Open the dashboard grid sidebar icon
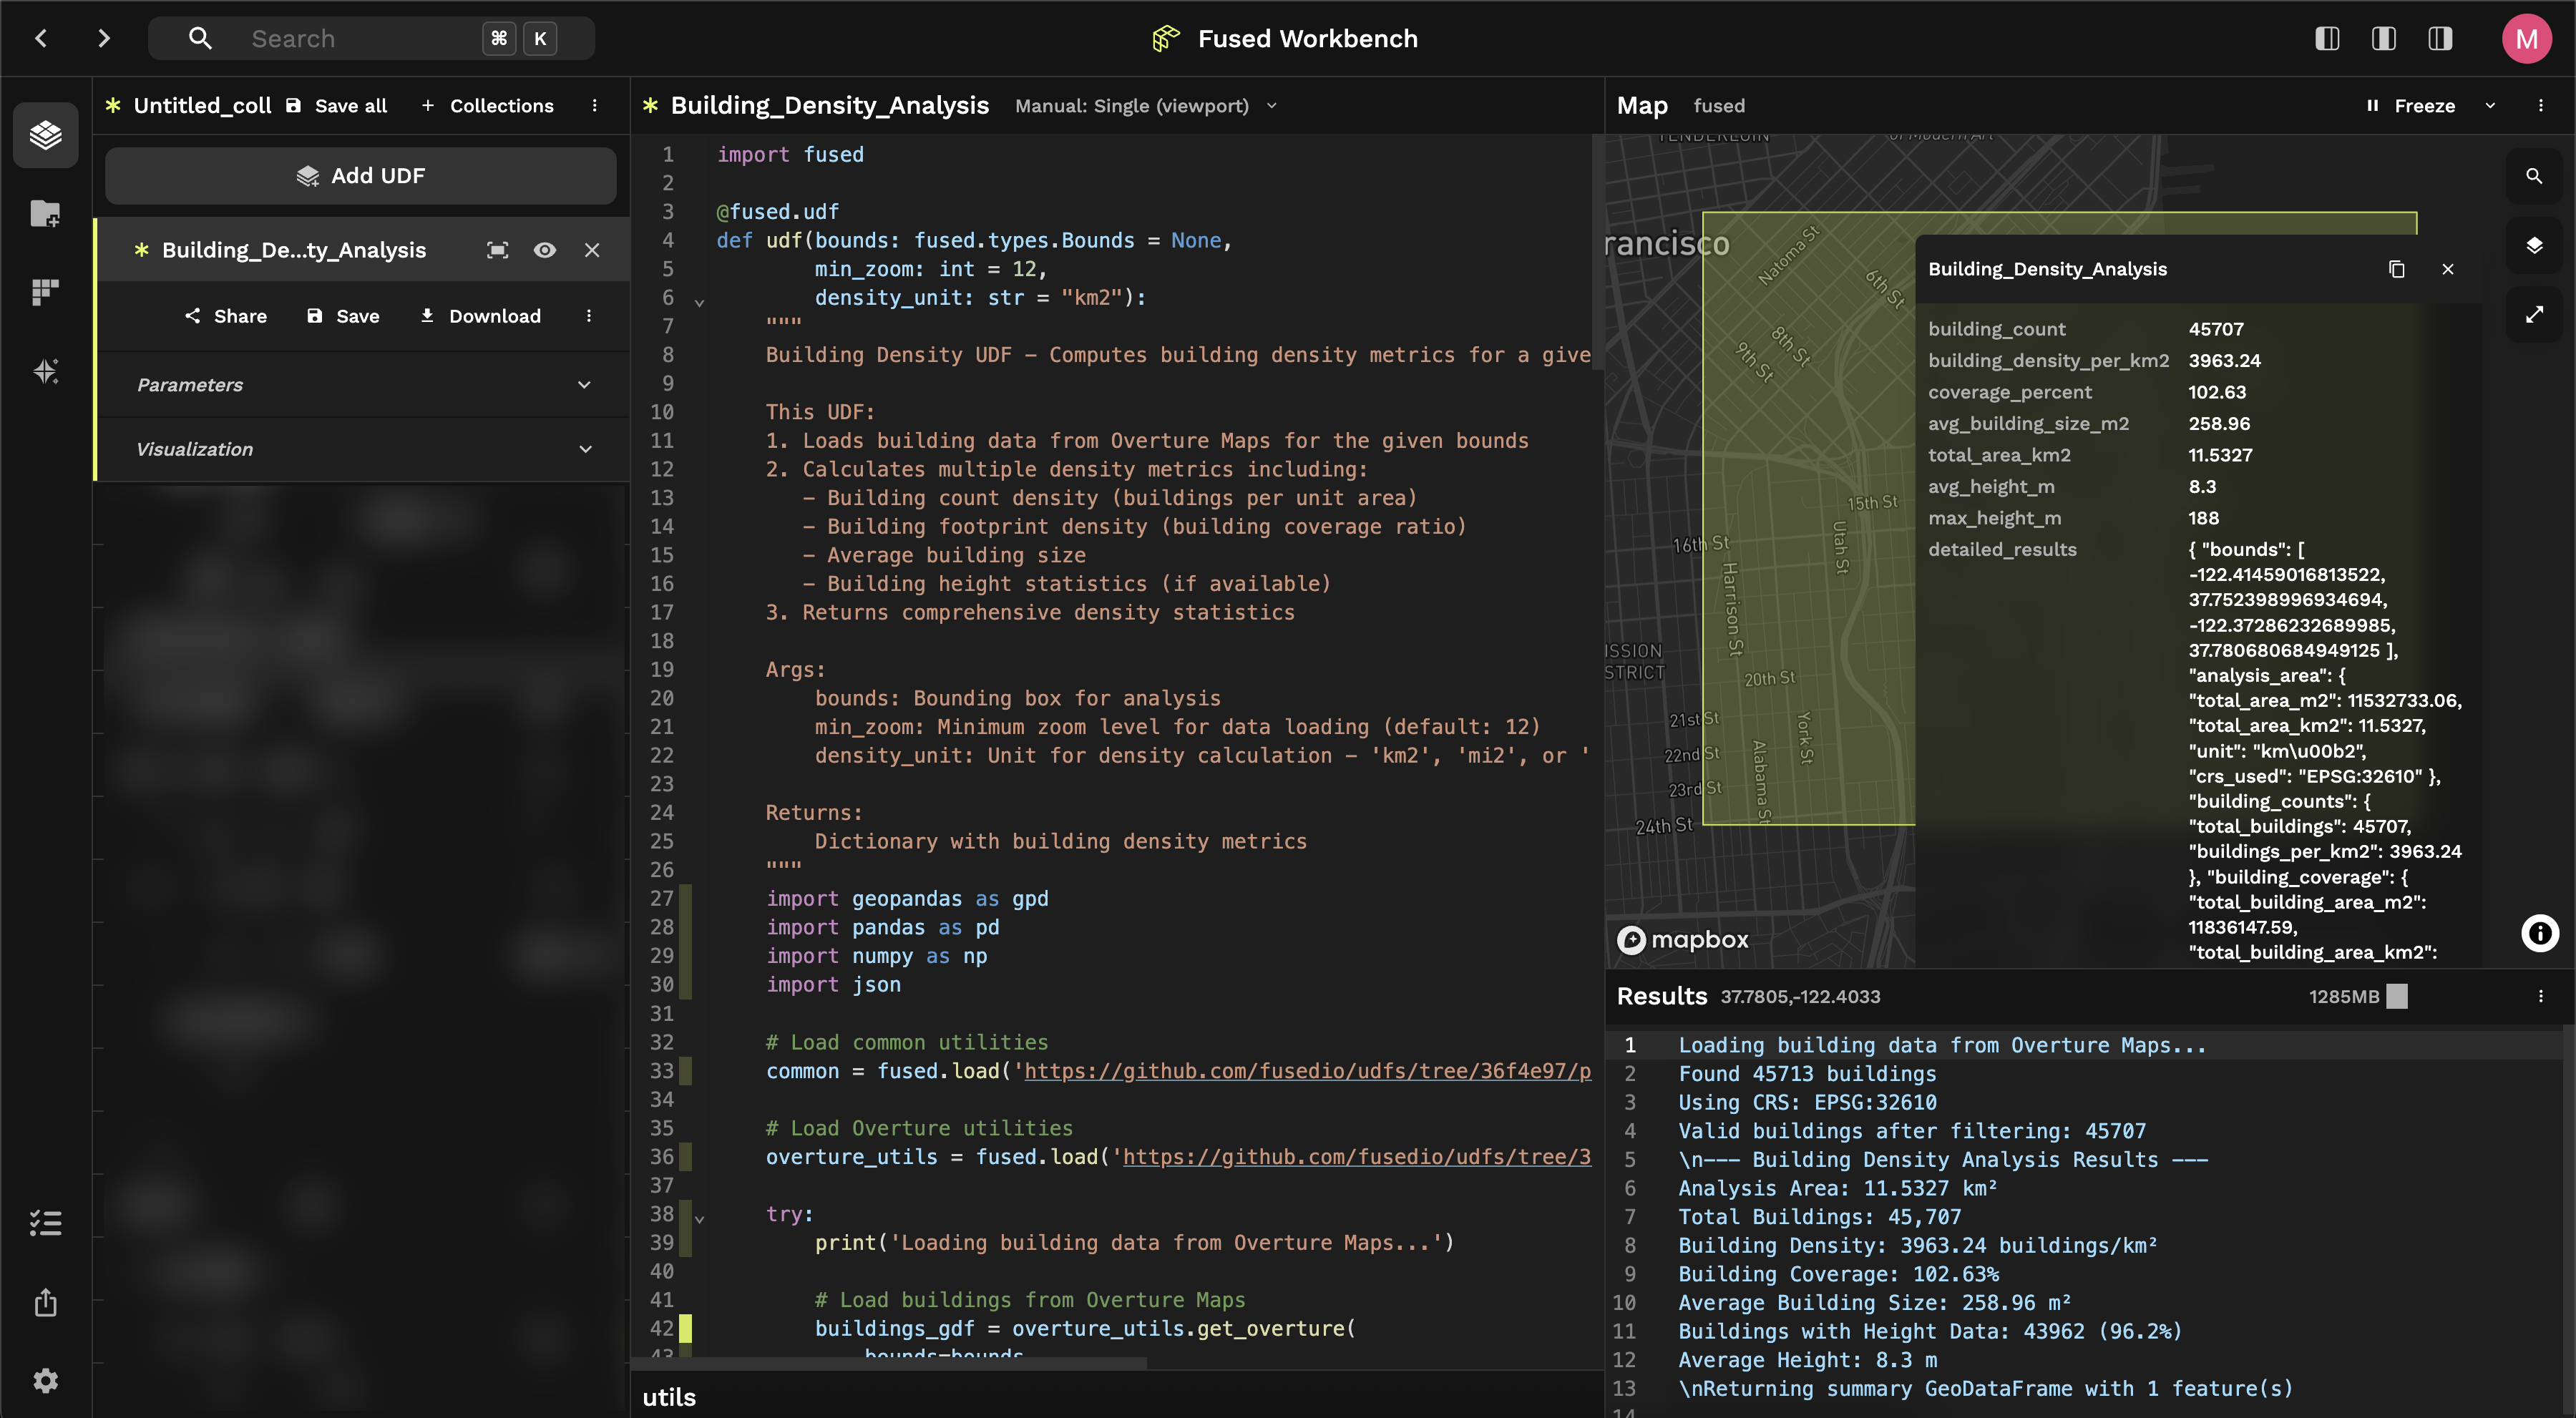 [46, 292]
